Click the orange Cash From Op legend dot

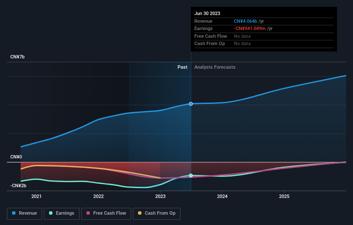140,213
